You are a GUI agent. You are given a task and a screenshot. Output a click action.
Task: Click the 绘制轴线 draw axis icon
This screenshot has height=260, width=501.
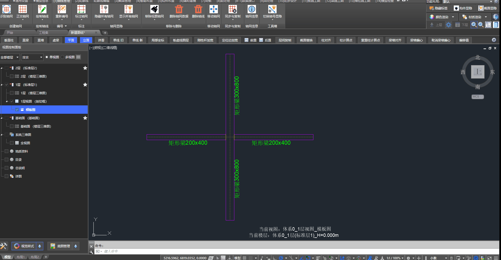point(42,10)
